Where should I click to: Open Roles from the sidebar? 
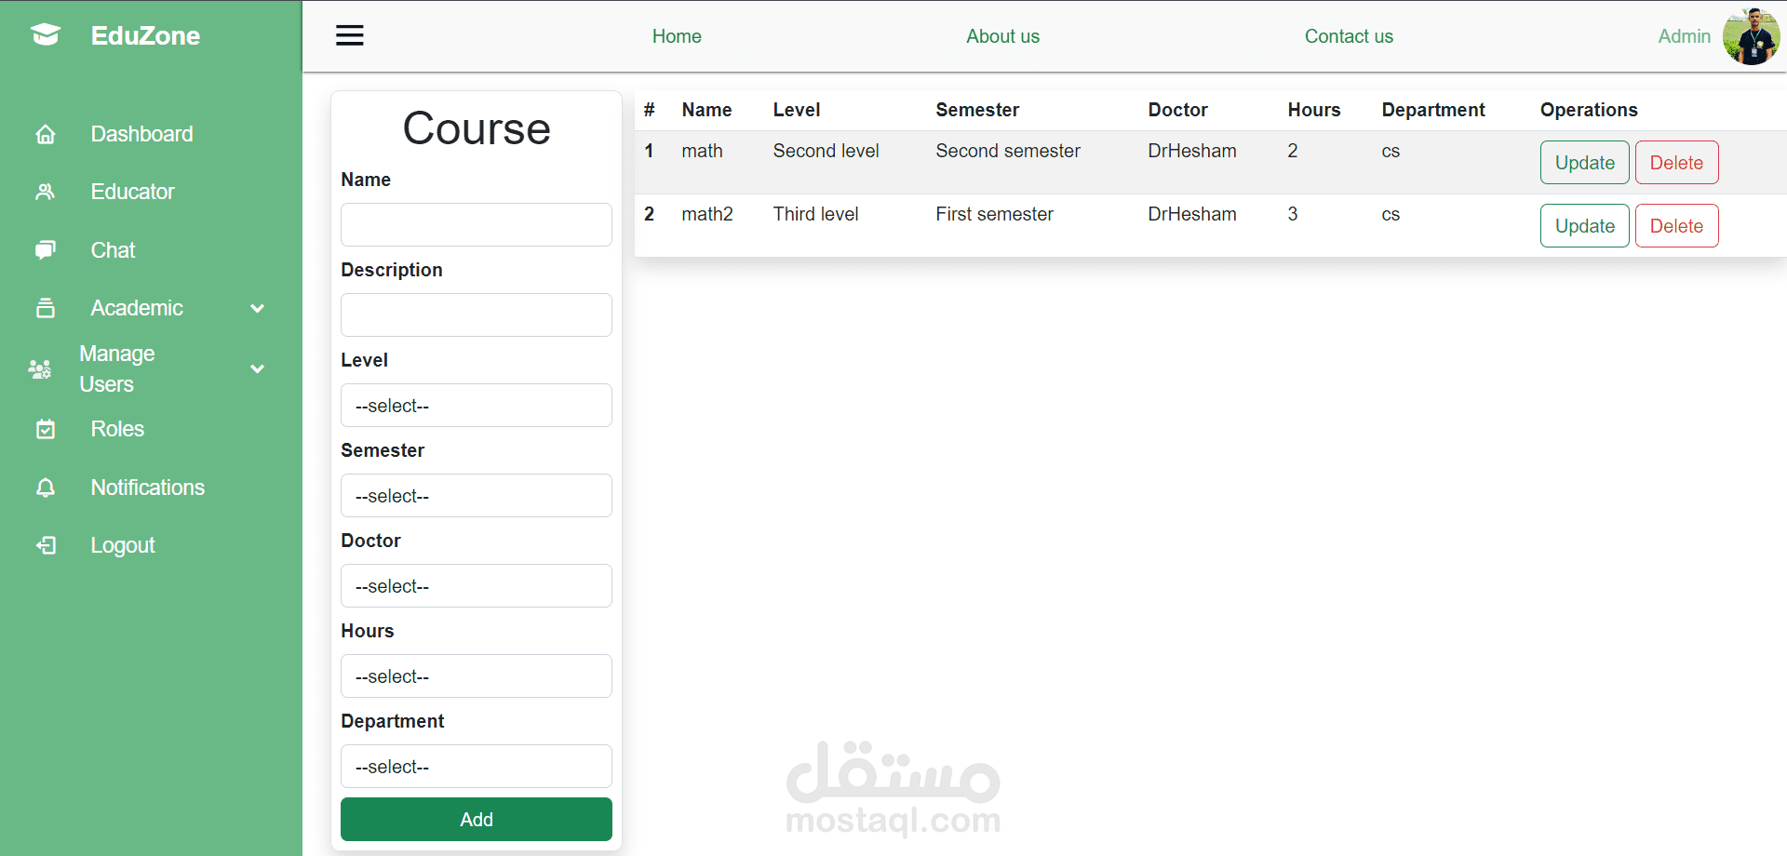117,429
